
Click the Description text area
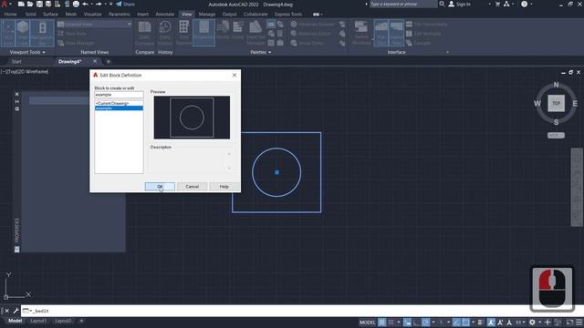pos(191,161)
